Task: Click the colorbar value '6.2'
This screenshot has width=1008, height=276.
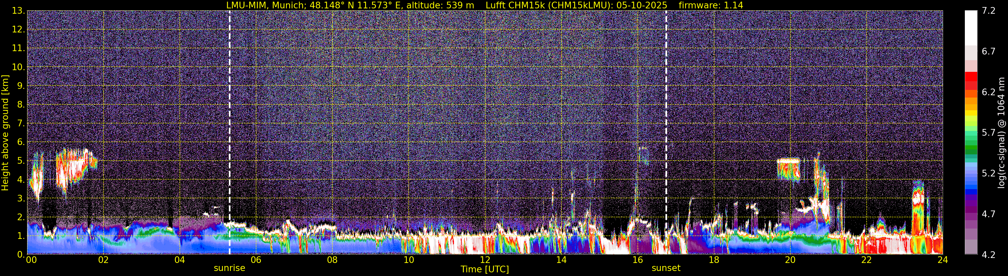Action: click(989, 92)
